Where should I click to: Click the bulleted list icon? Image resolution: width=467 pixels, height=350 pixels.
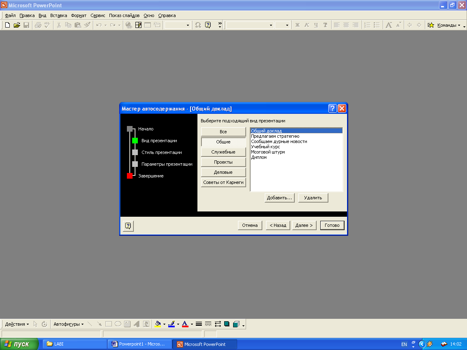pyautogui.click(x=377, y=25)
